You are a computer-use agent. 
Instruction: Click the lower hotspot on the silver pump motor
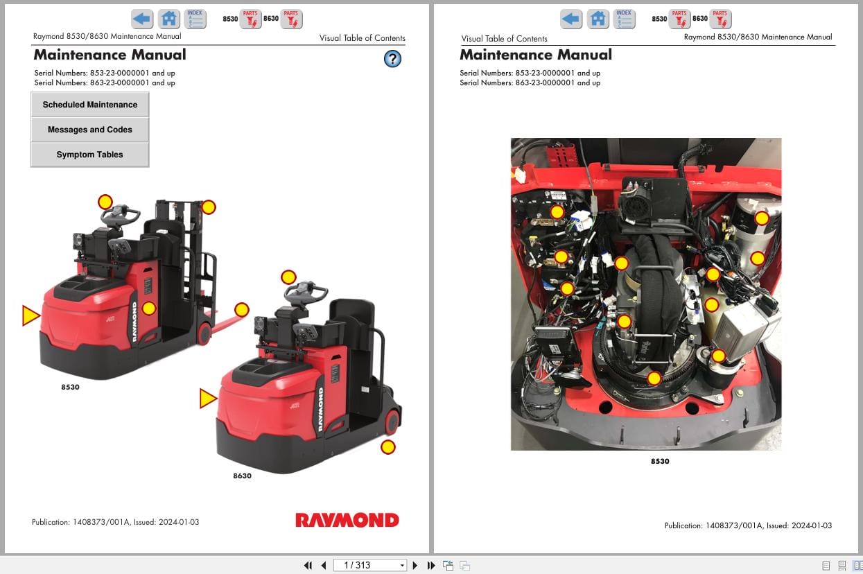[758, 258]
